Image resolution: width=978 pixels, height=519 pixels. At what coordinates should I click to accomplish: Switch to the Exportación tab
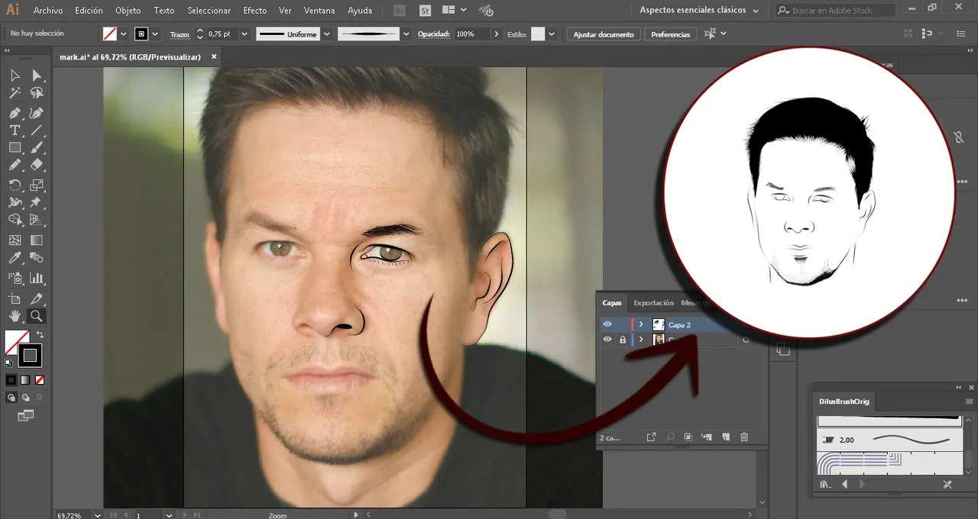click(x=654, y=303)
